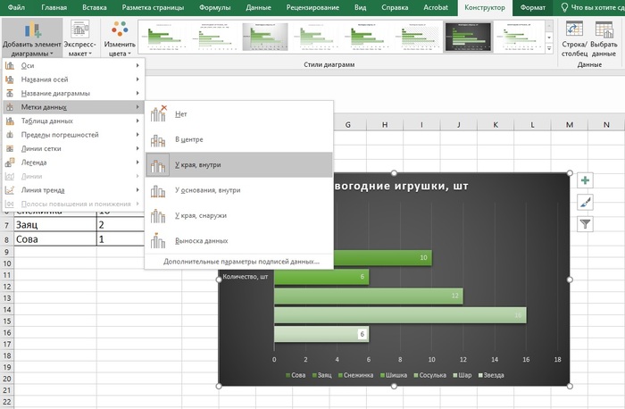This screenshot has width=625, height=409.
Task: Click the chart bar labeled 12
Action: (368, 296)
